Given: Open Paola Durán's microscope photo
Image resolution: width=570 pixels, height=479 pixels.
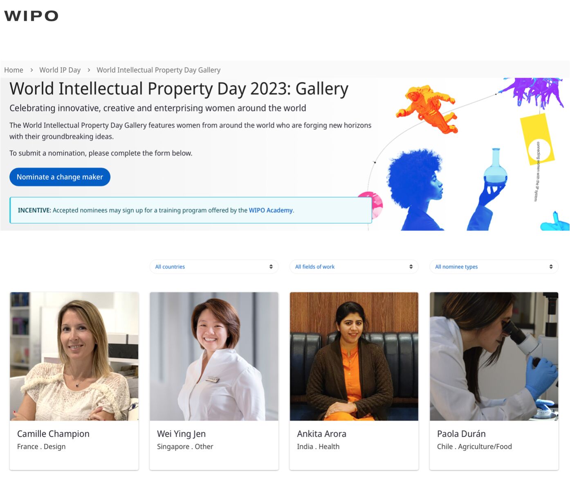Looking at the screenshot, I should (494, 356).
